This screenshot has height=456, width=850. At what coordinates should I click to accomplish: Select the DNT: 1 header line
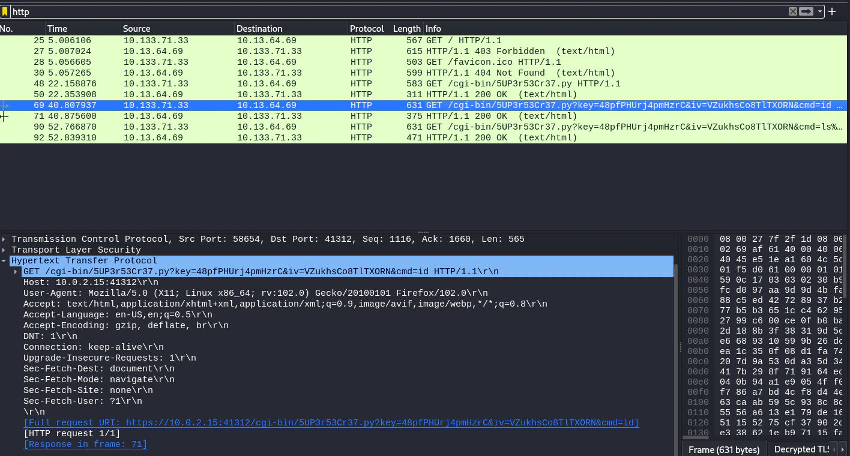coord(50,337)
